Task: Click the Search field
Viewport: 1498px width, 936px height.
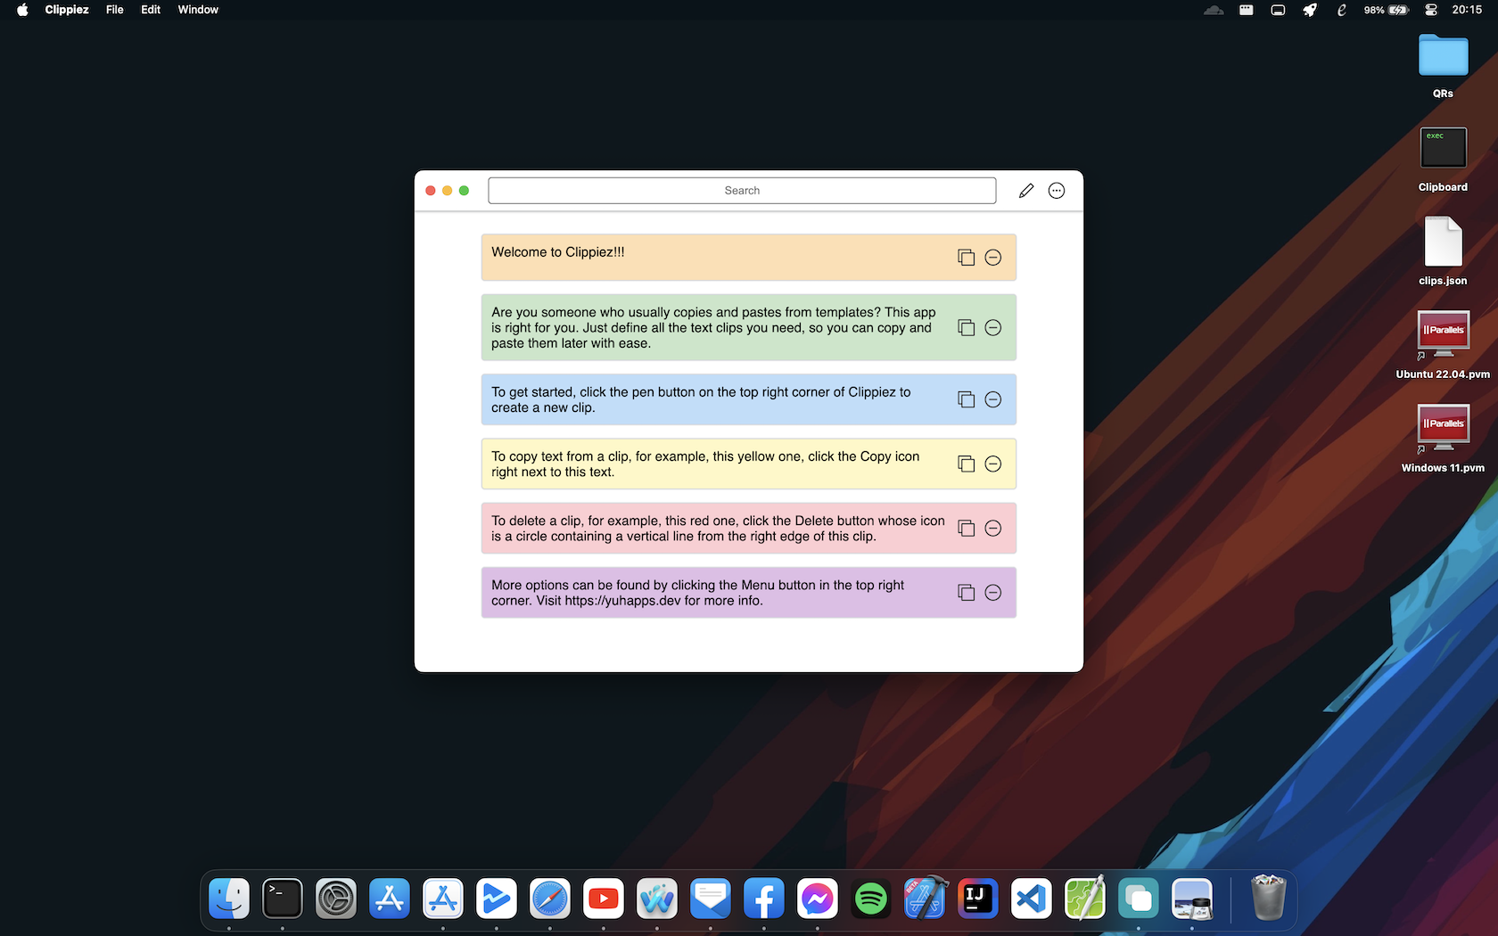Action: (x=741, y=191)
